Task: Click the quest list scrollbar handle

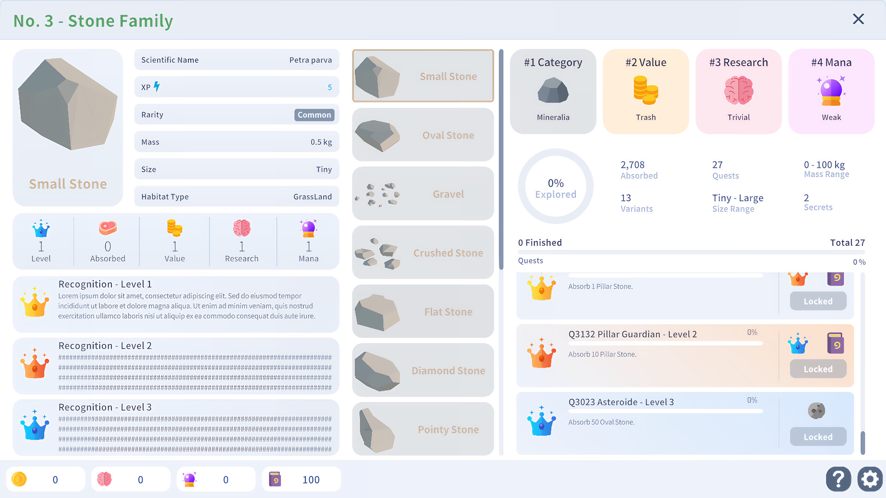Action: (x=862, y=442)
